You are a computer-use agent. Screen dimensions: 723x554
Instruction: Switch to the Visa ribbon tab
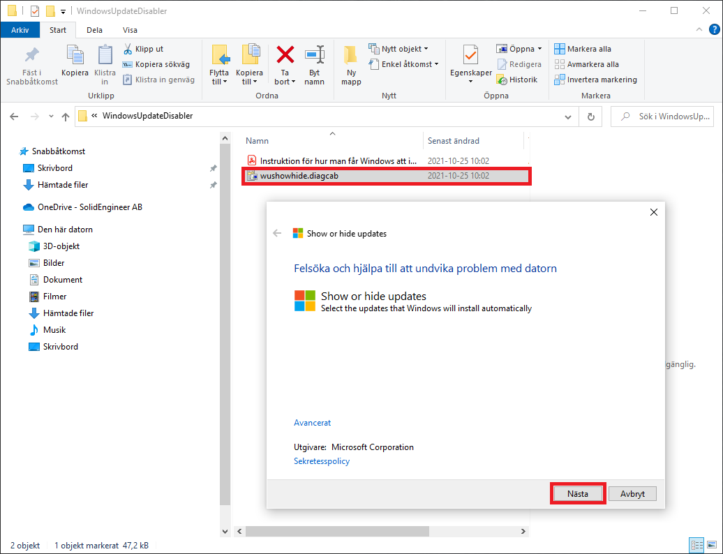(130, 30)
